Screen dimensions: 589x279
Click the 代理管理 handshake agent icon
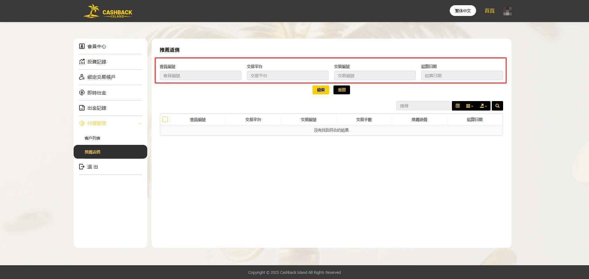coord(82,123)
